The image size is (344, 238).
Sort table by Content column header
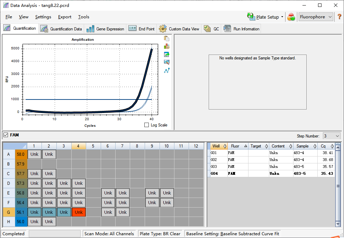coord(281,146)
